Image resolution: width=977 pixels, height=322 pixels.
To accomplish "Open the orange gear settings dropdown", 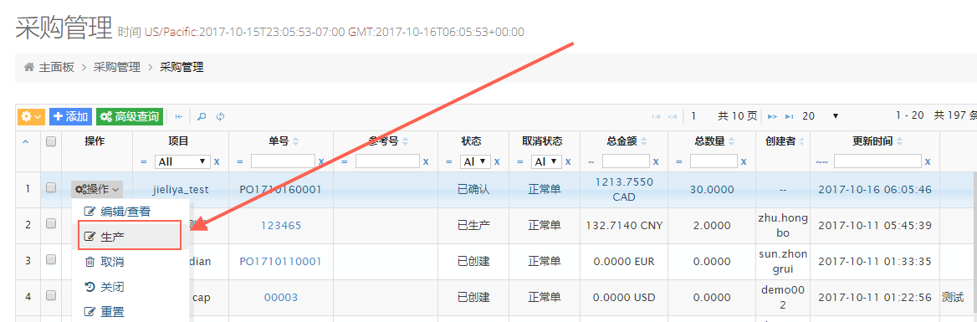I will click(x=31, y=116).
